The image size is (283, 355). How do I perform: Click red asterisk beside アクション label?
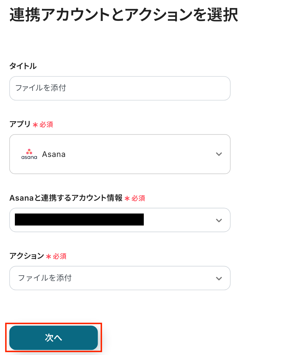tap(49, 257)
